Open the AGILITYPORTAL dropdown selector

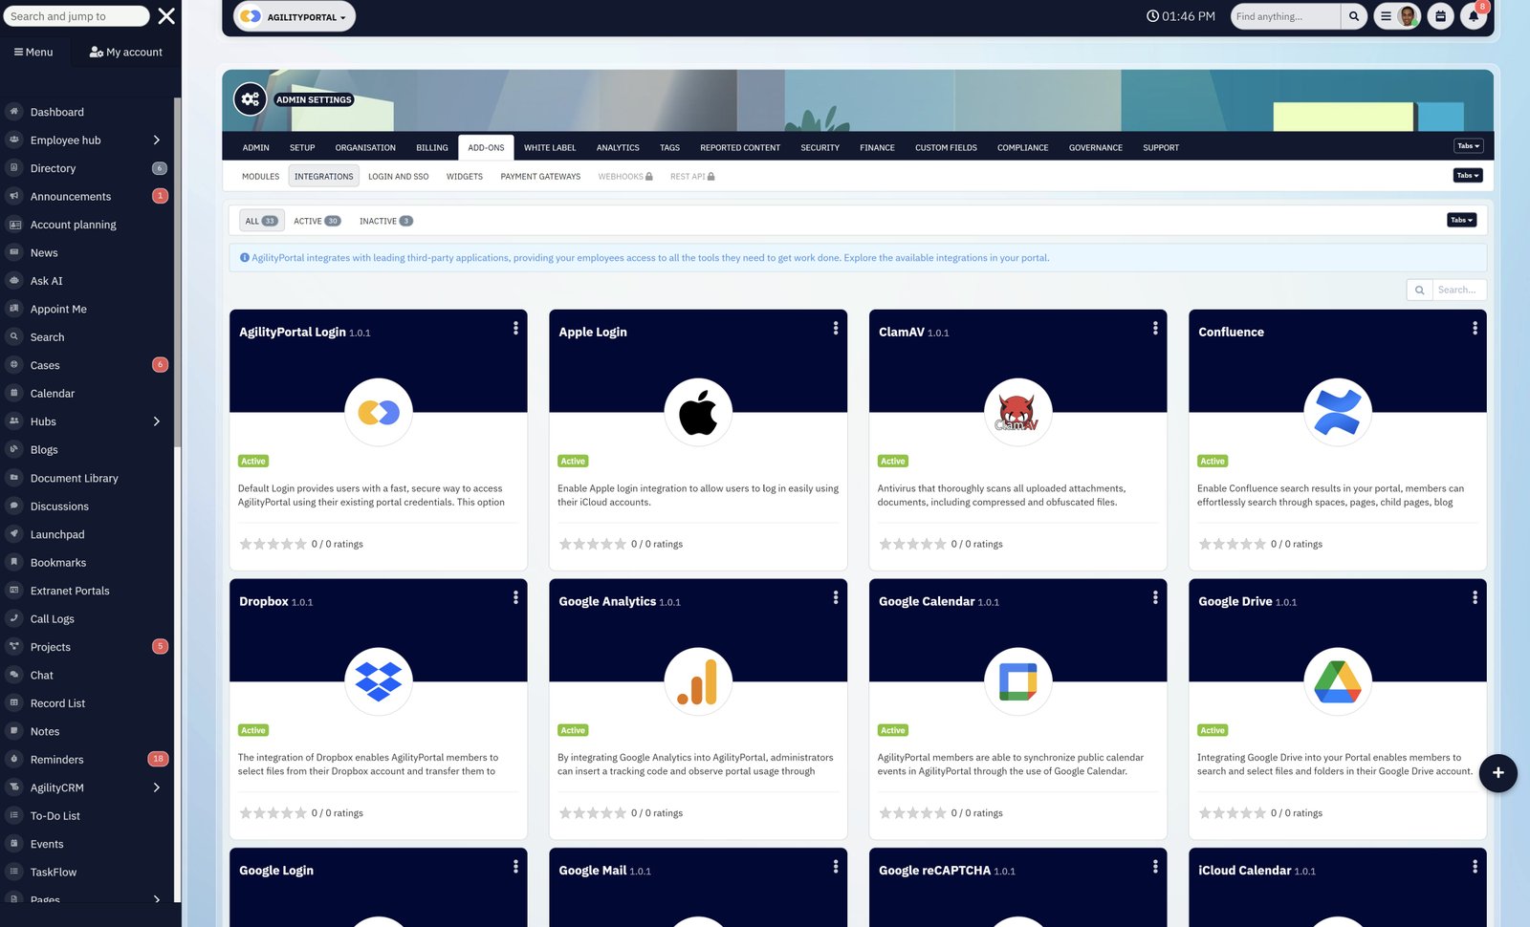click(x=295, y=17)
